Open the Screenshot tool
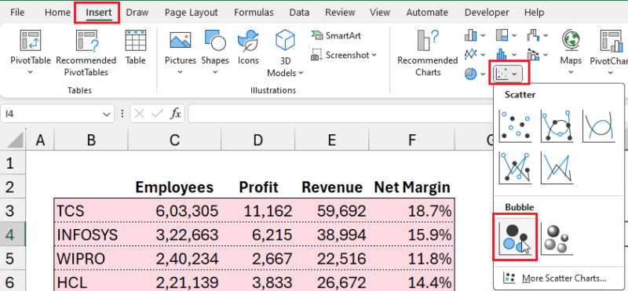This screenshot has height=291, width=628. pos(344,55)
